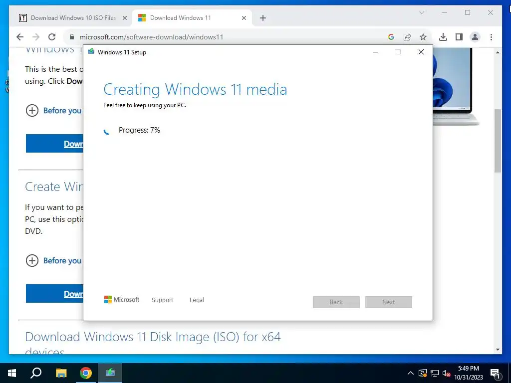Click the Progress: 7% text
Viewport: 511px width, 383px height.
140,130
